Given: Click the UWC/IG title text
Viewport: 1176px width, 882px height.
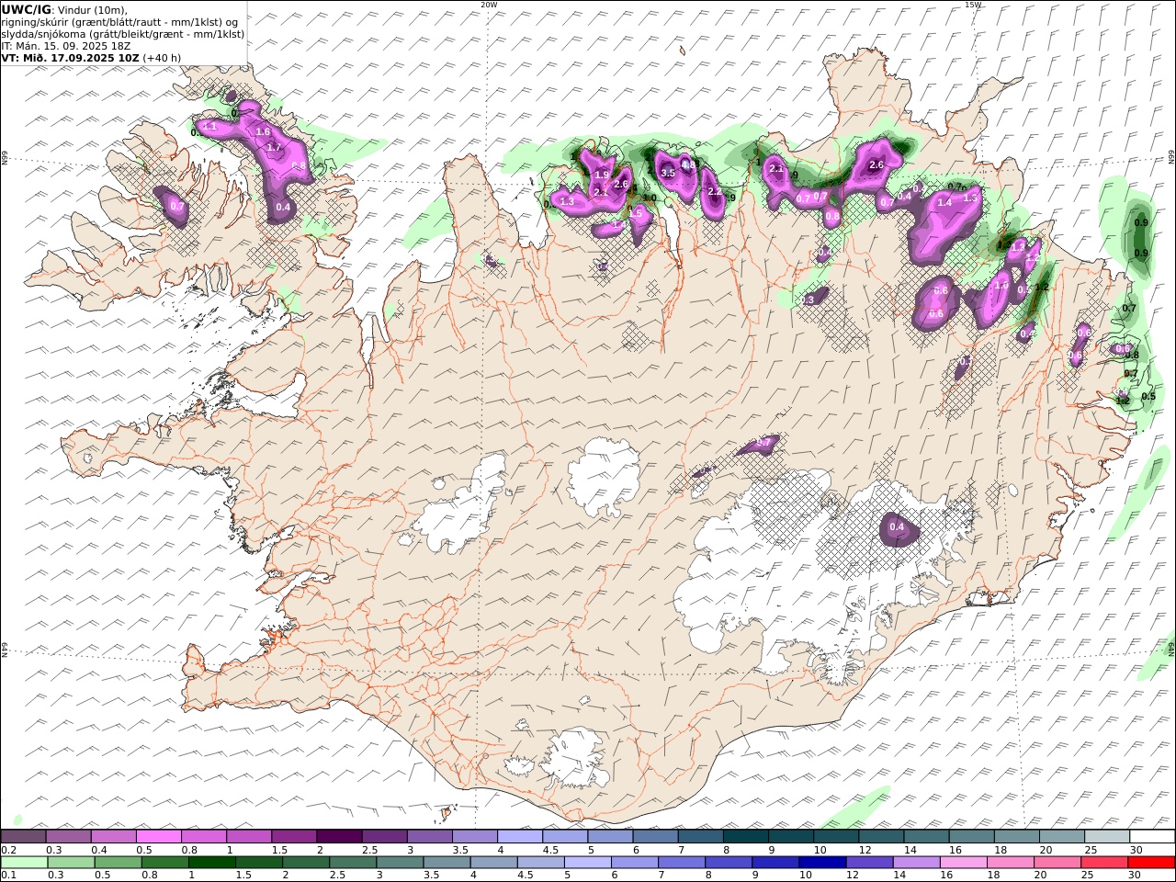Looking at the screenshot, I should pyautogui.click(x=27, y=9).
